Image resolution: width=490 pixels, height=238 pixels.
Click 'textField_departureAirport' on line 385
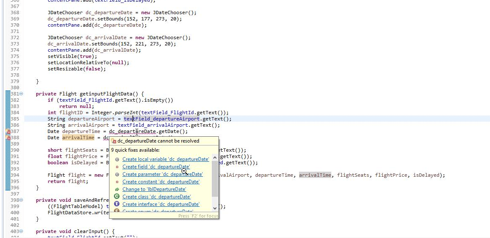[x=162, y=119]
